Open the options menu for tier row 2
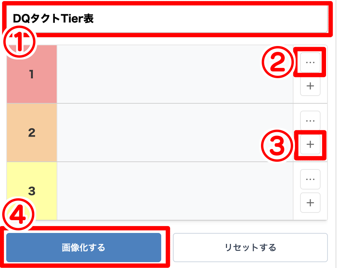The height and width of the screenshot is (268, 337). click(310, 120)
